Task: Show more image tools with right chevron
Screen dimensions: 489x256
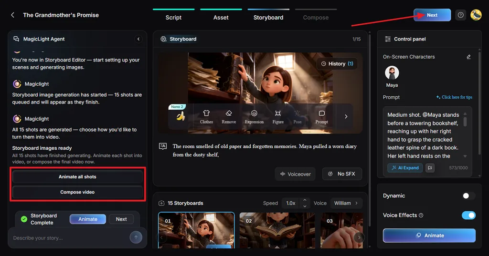Action: (x=346, y=116)
